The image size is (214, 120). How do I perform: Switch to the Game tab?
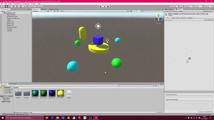coord(44,9)
